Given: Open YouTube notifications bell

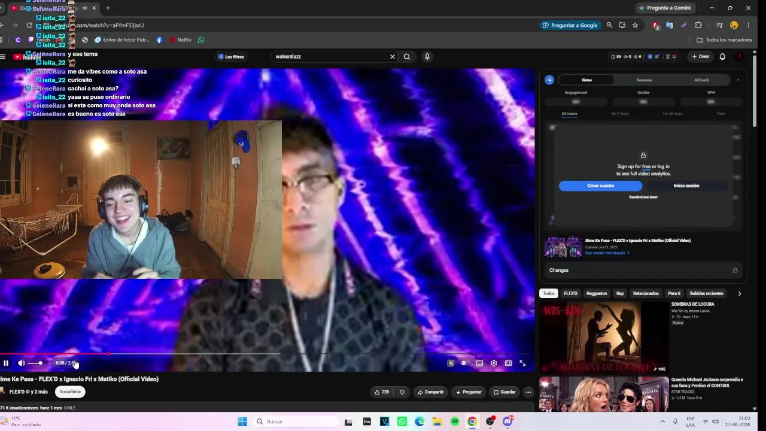Looking at the screenshot, I should coord(722,57).
